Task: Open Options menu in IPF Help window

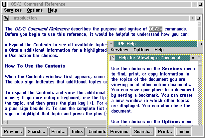Action: (141, 50)
